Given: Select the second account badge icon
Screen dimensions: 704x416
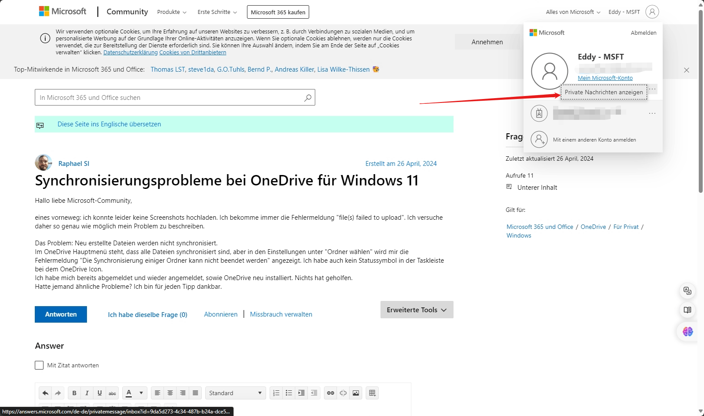Looking at the screenshot, I should point(539,113).
